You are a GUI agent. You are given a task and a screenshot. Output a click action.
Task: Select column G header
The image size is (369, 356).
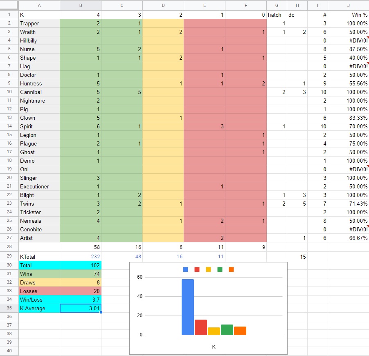click(x=277, y=5)
